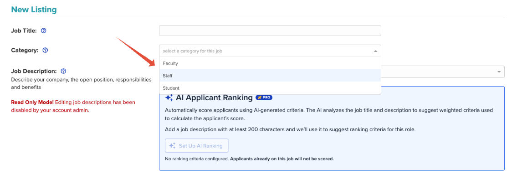Viewport: 517px width, 184px height.
Task: Click the Job Description help icon
Action: click(64, 71)
